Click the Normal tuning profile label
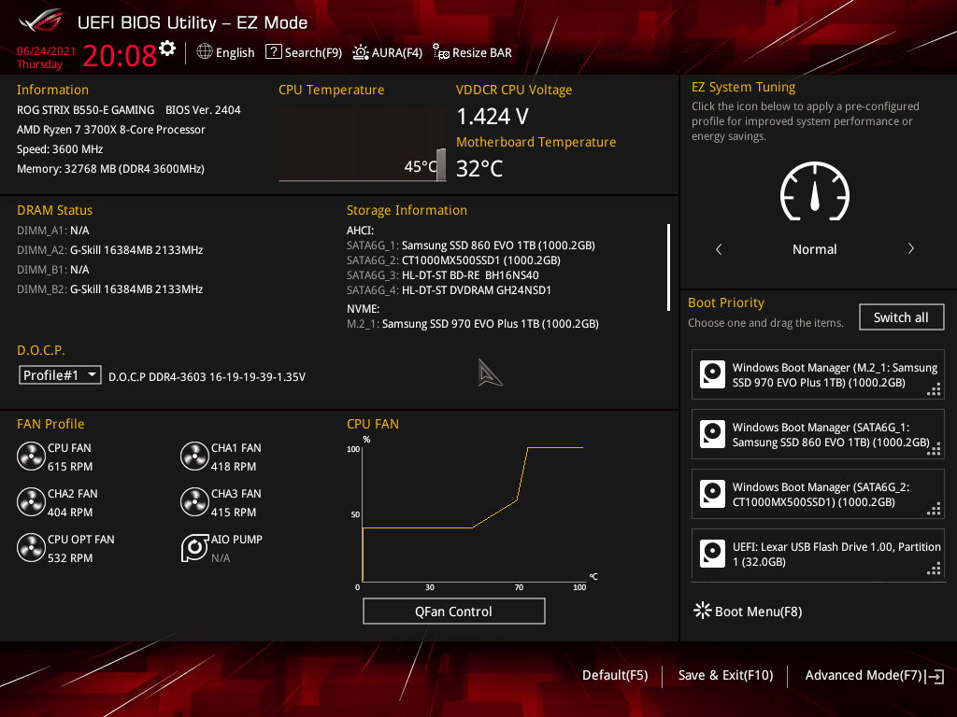Image resolution: width=957 pixels, height=717 pixels. [x=814, y=248]
